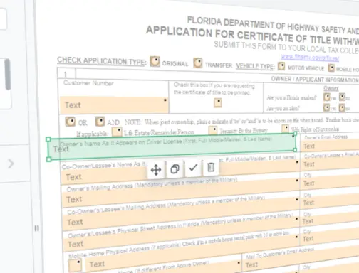
Task: Click the left panel vertical scrollbar thumb
Action: 7,74
